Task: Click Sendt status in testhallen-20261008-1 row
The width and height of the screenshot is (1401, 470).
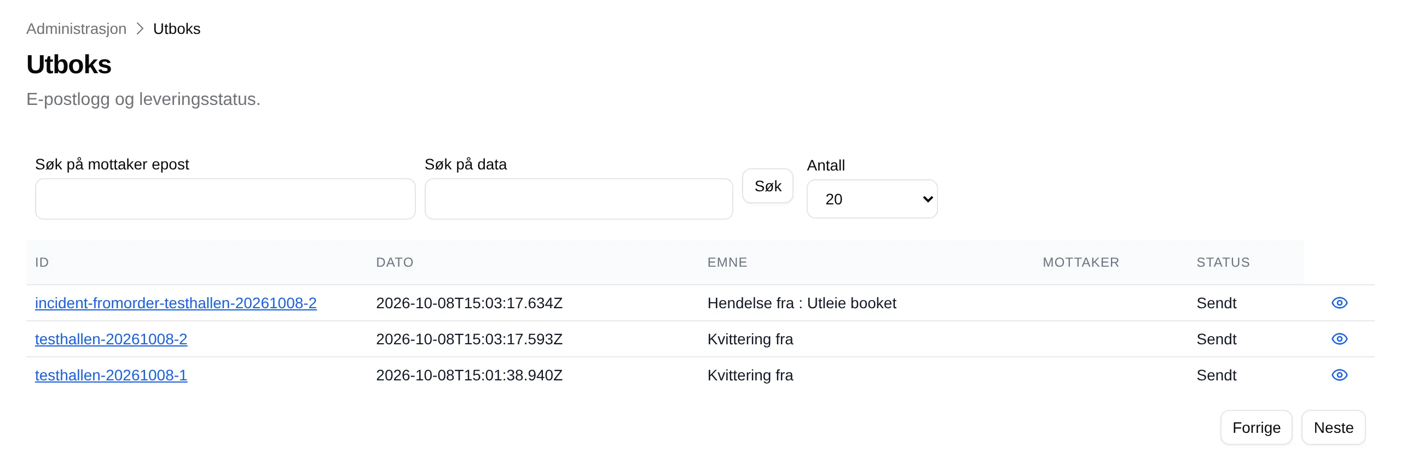Action: [x=1216, y=375]
